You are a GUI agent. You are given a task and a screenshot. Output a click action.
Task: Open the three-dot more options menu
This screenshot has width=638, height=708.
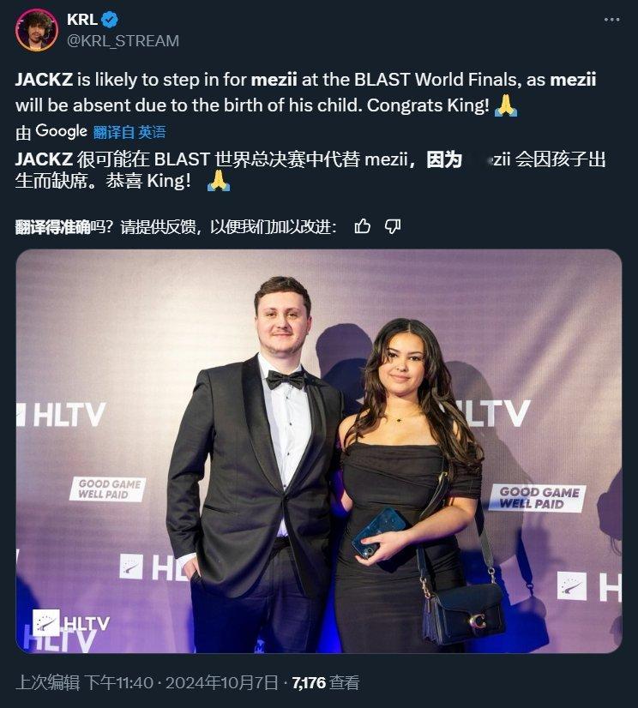click(x=611, y=20)
